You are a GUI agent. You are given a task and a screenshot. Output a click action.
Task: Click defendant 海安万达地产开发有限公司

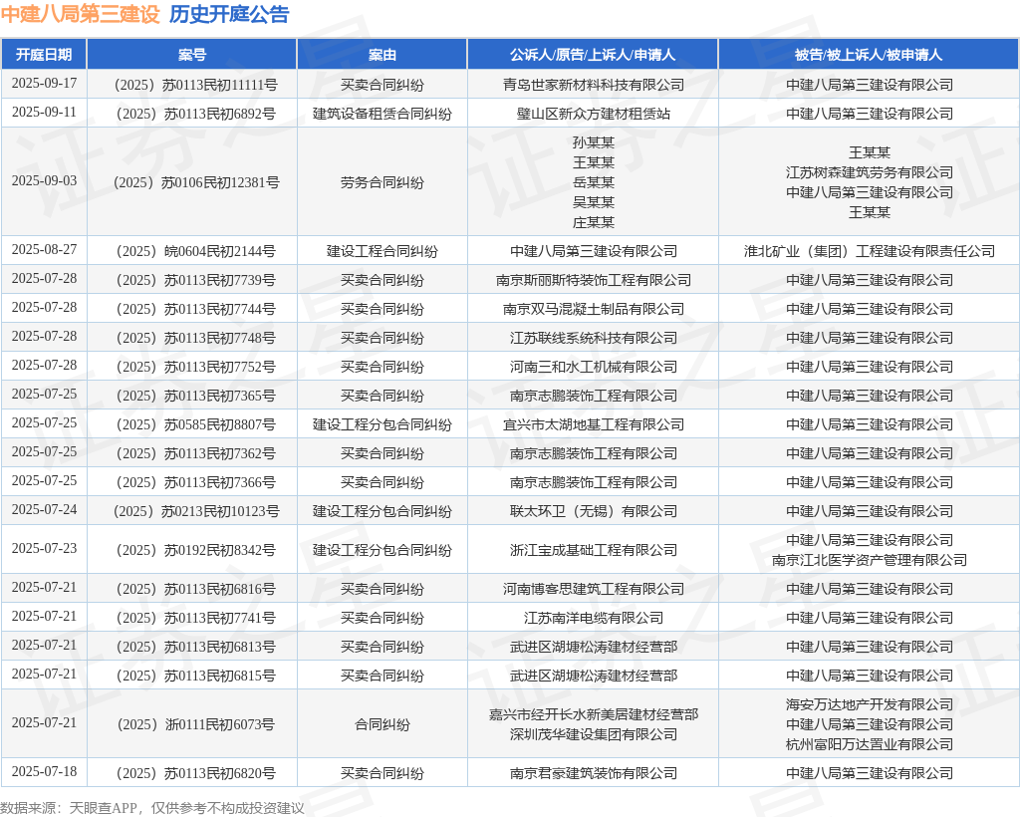(x=869, y=704)
